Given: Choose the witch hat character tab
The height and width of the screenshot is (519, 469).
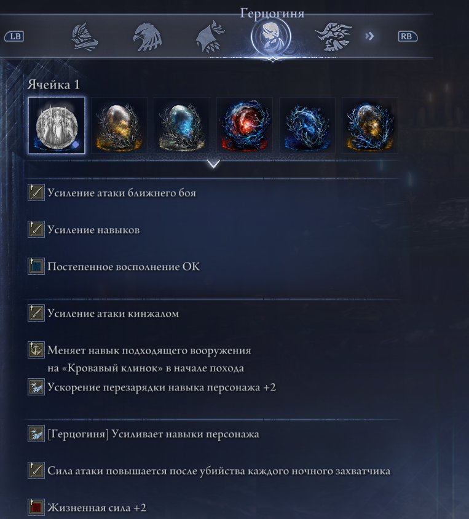Looking at the screenshot, I should tap(333, 37).
